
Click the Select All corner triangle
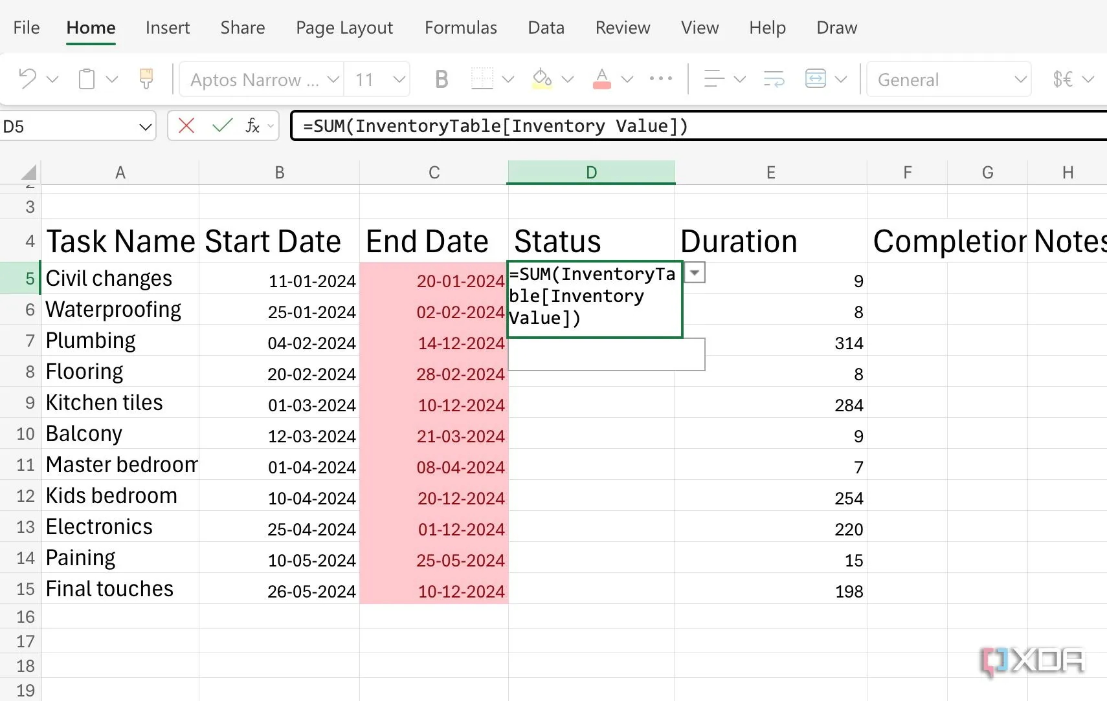(x=28, y=172)
